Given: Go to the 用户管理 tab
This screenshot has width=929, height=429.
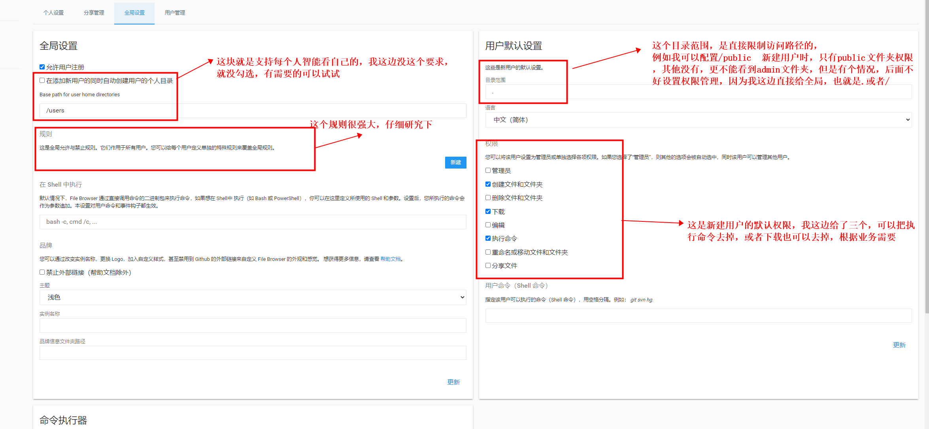Looking at the screenshot, I should pos(175,13).
